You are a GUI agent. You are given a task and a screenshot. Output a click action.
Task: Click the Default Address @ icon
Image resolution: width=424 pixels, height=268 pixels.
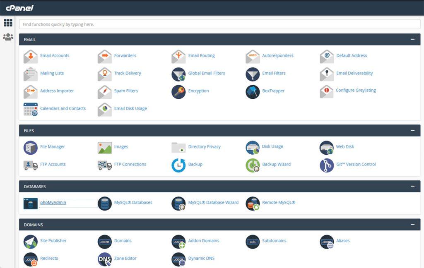[327, 56]
